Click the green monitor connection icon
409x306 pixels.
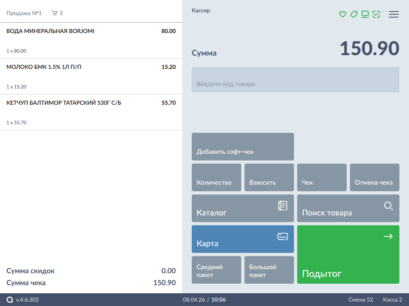(365, 14)
